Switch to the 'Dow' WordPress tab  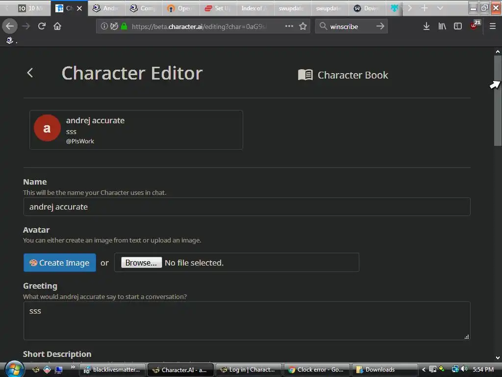click(367, 8)
